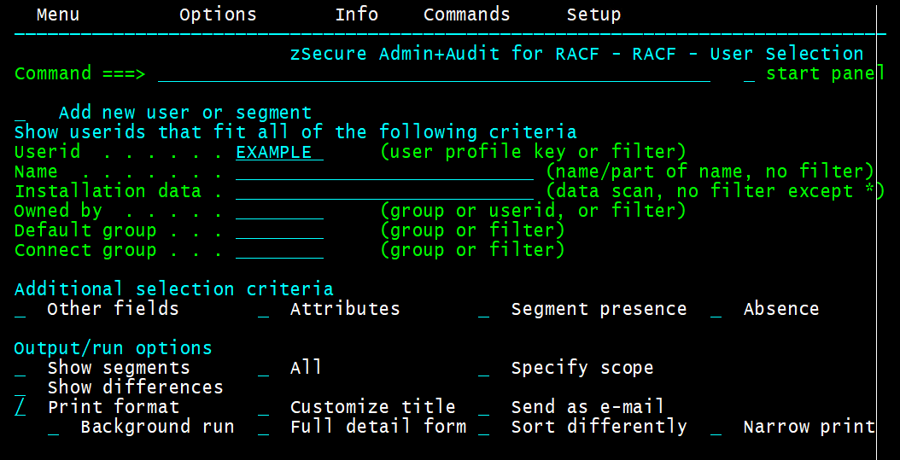Viewport: 900px width, 460px height.
Task: Enable the Show differences option
Action: [20, 387]
